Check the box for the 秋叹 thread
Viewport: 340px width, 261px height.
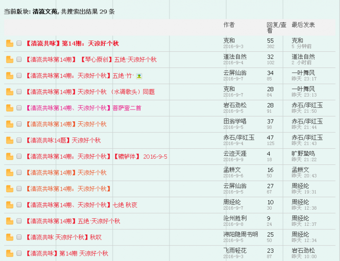19,237
